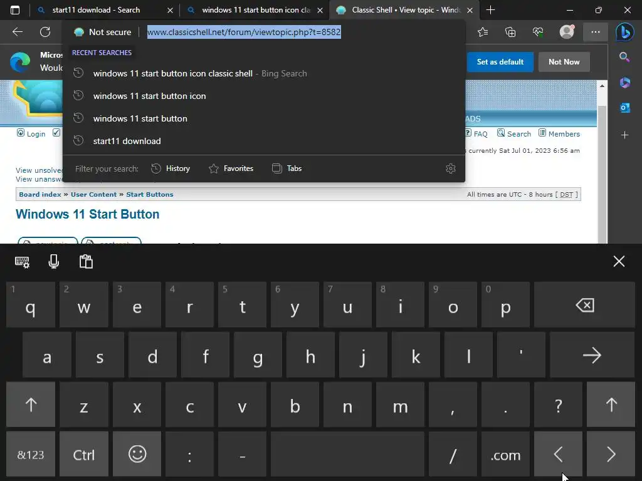642x481 pixels.
Task: Open the tab actions menu icon
Action: click(x=15, y=10)
